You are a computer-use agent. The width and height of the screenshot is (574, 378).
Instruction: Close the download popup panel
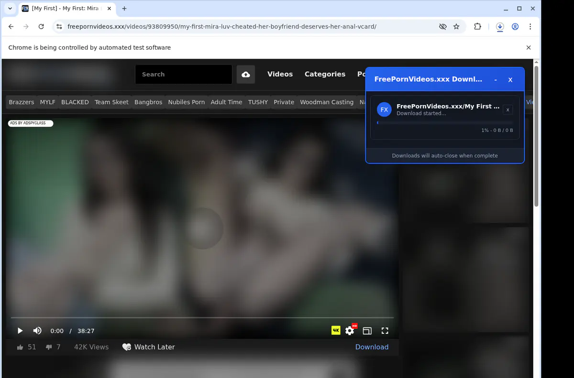510,79
